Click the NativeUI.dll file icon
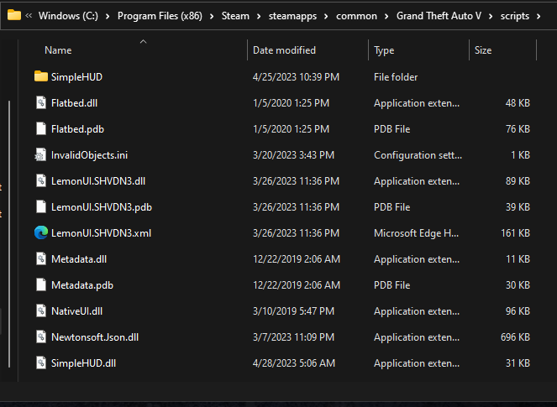 click(x=41, y=310)
